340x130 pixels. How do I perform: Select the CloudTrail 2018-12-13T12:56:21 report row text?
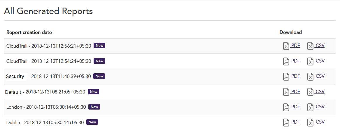[x=49, y=46]
